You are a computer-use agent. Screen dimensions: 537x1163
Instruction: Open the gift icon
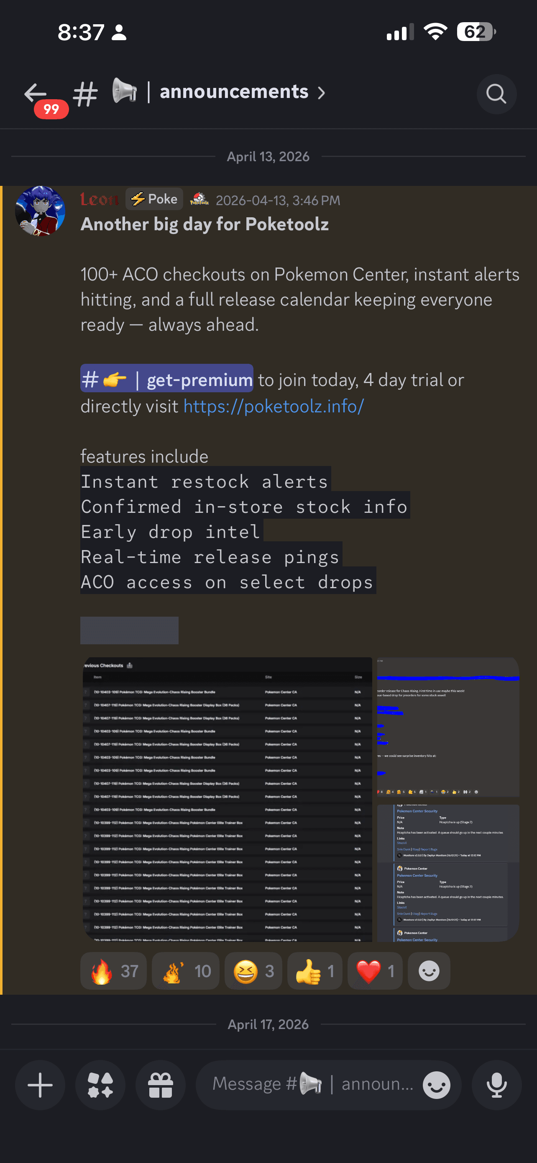tap(161, 1085)
